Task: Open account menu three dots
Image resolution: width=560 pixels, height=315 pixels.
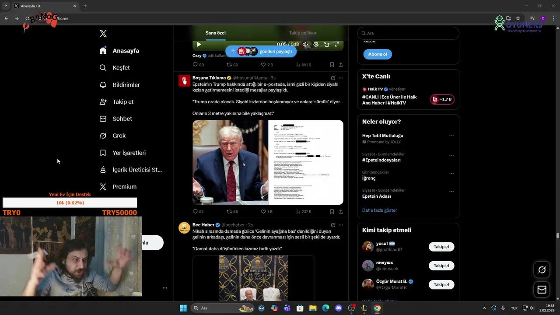Action: [165, 288]
